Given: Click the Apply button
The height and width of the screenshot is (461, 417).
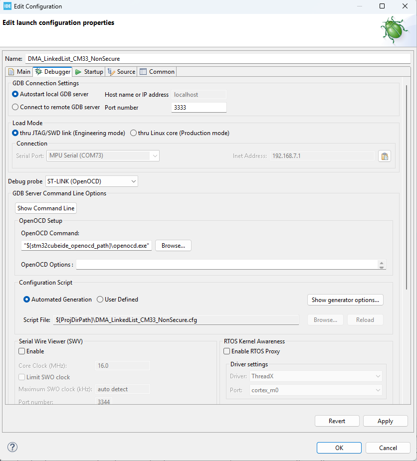Looking at the screenshot, I should click(x=385, y=421).
